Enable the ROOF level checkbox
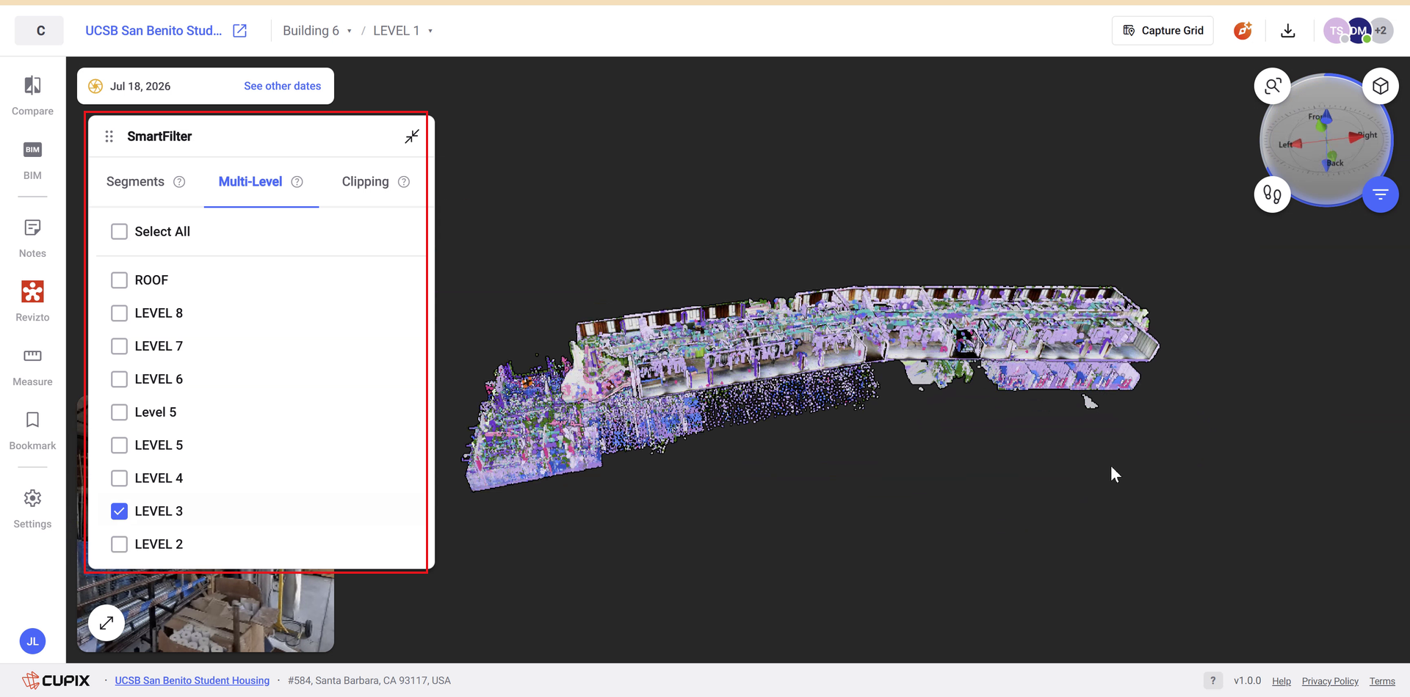Image resolution: width=1410 pixels, height=697 pixels. (119, 280)
